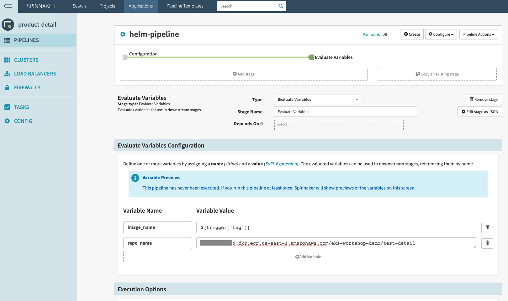508x301 pixels.
Task: Open the Configure dropdown
Action: point(441,34)
